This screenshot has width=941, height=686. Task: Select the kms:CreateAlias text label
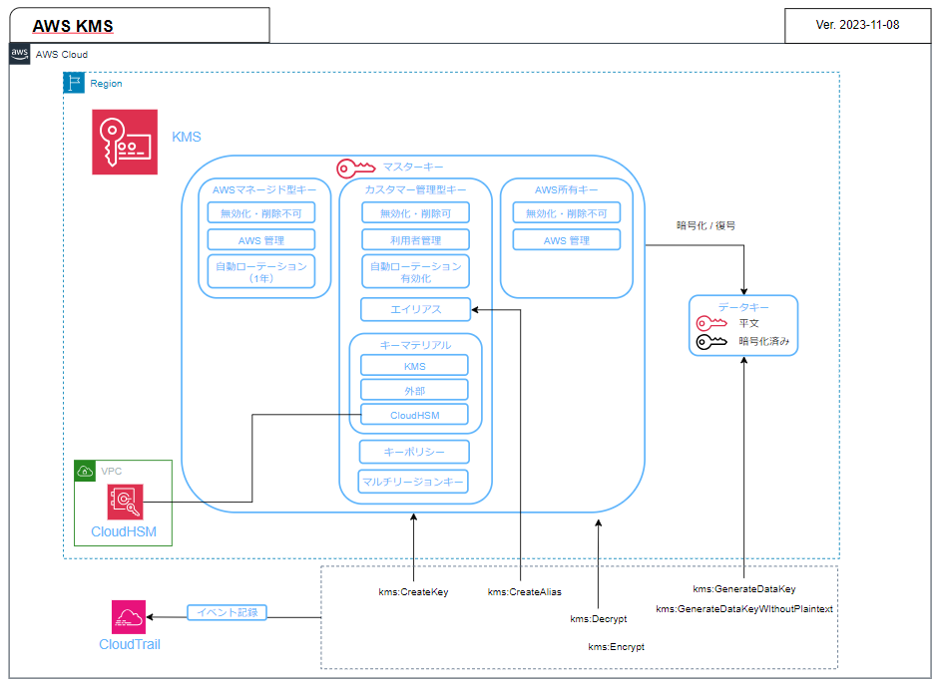coord(523,591)
